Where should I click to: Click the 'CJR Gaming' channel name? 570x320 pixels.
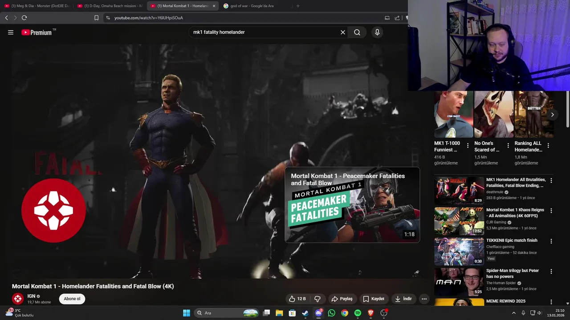click(496, 222)
